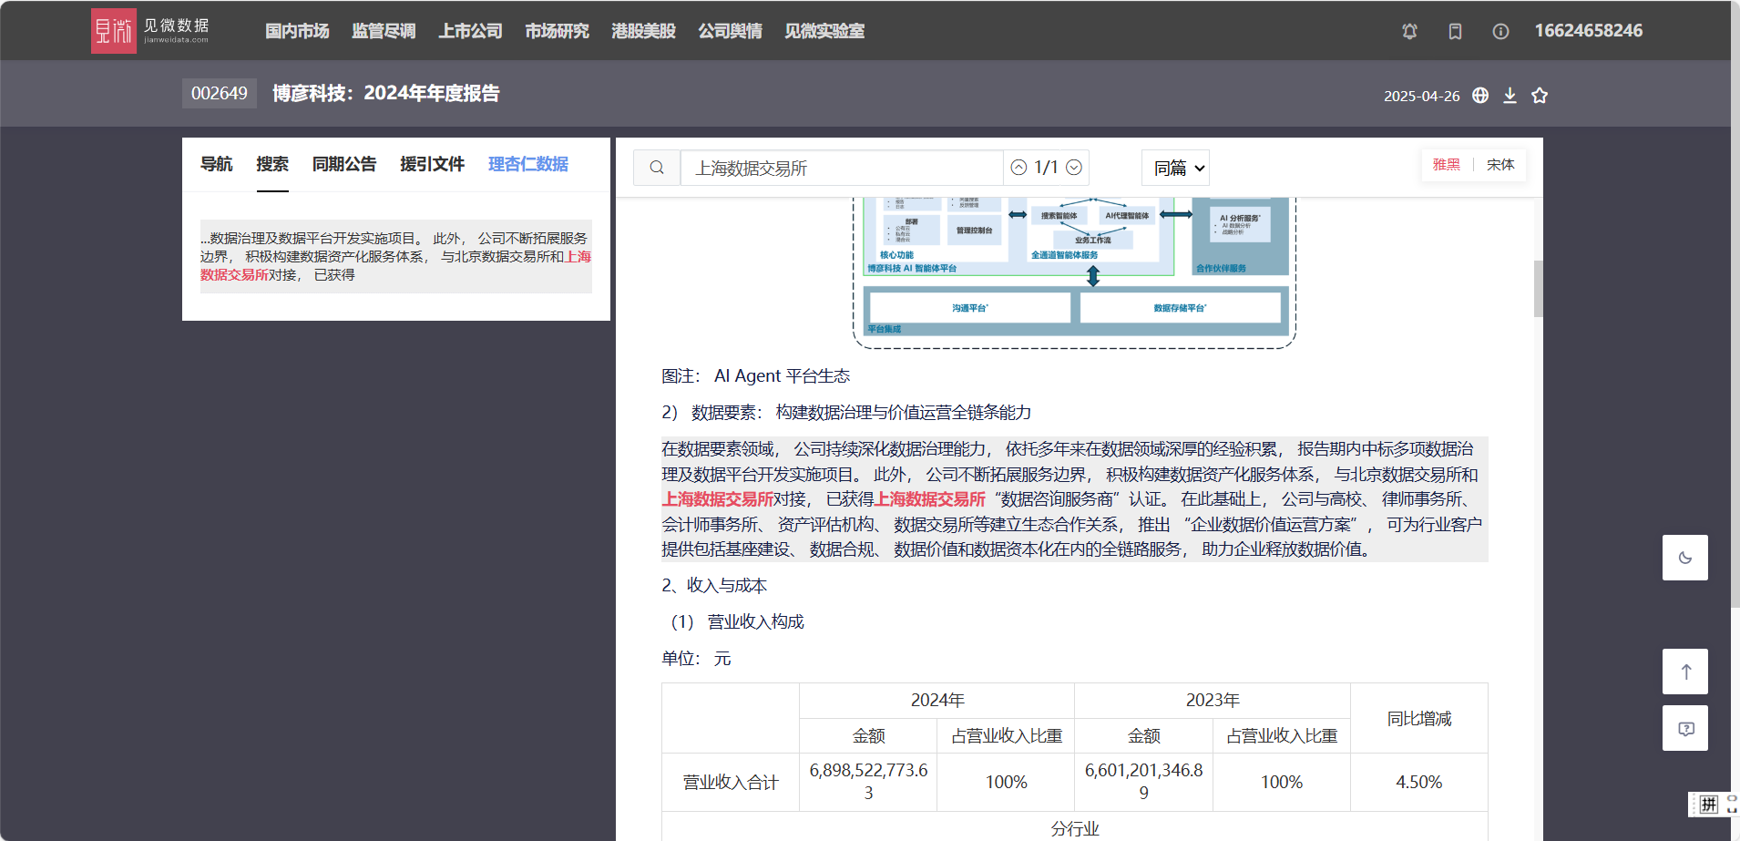The height and width of the screenshot is (841, 1740).
Task: Open the feedback question icon
Action: point(1685,728)
